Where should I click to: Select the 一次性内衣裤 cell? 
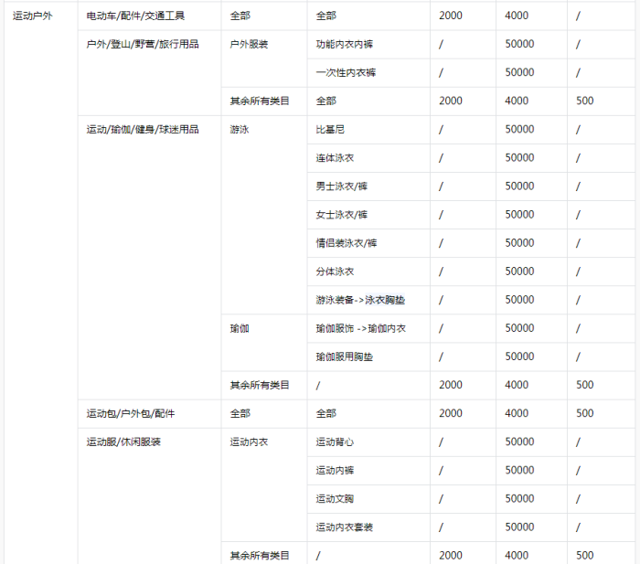[344, 72]
